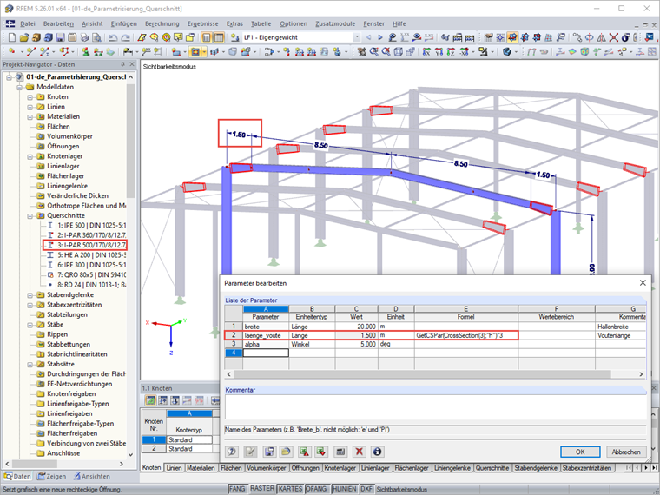The image size is (660, 495).
Task: Toggle the RASTER grid status button
Action: pos(261,489)
